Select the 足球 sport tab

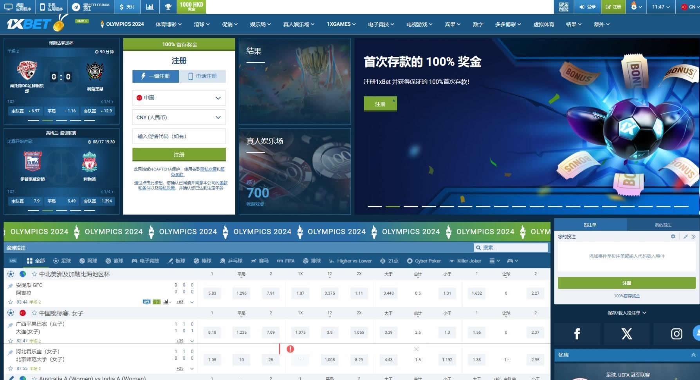tap(62, 261)
